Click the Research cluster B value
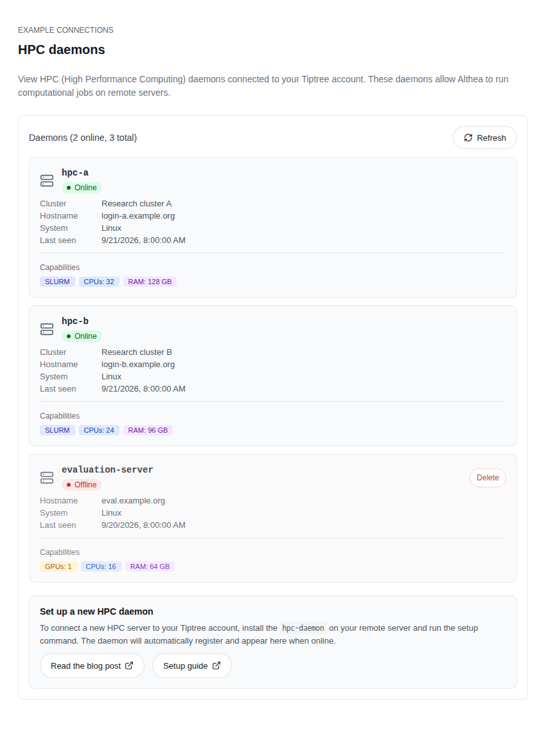 [x=137, y=352]
